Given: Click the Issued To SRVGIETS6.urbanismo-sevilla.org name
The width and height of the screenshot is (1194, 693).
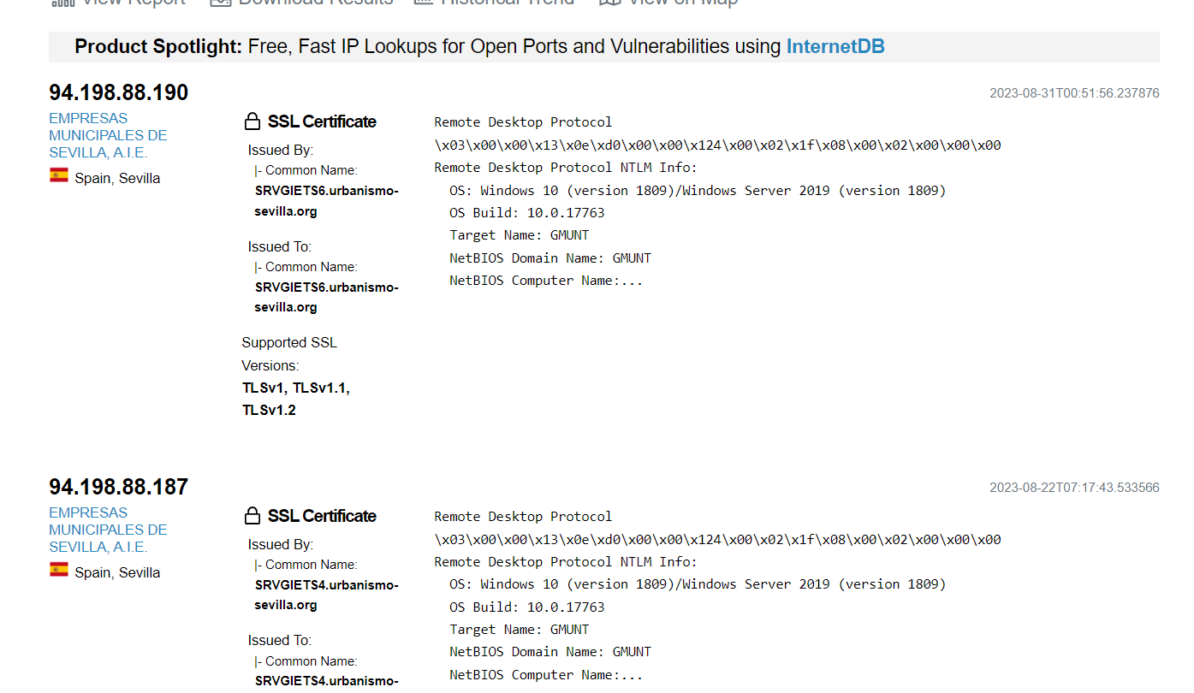Looking at the screenshot, I should point(327,297).
